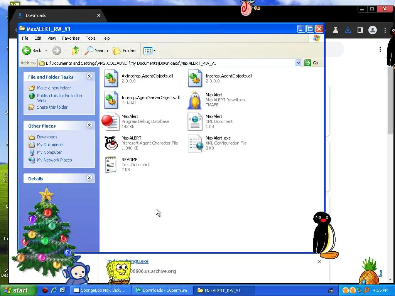Screen dimensions: 395x296
Task: Open the AxInterop.AgentObjects.dll file icon
Action: pyautogui.click(x=111, y=78)
